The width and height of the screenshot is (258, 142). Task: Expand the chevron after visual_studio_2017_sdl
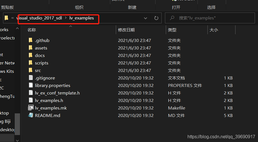point(66,18)
